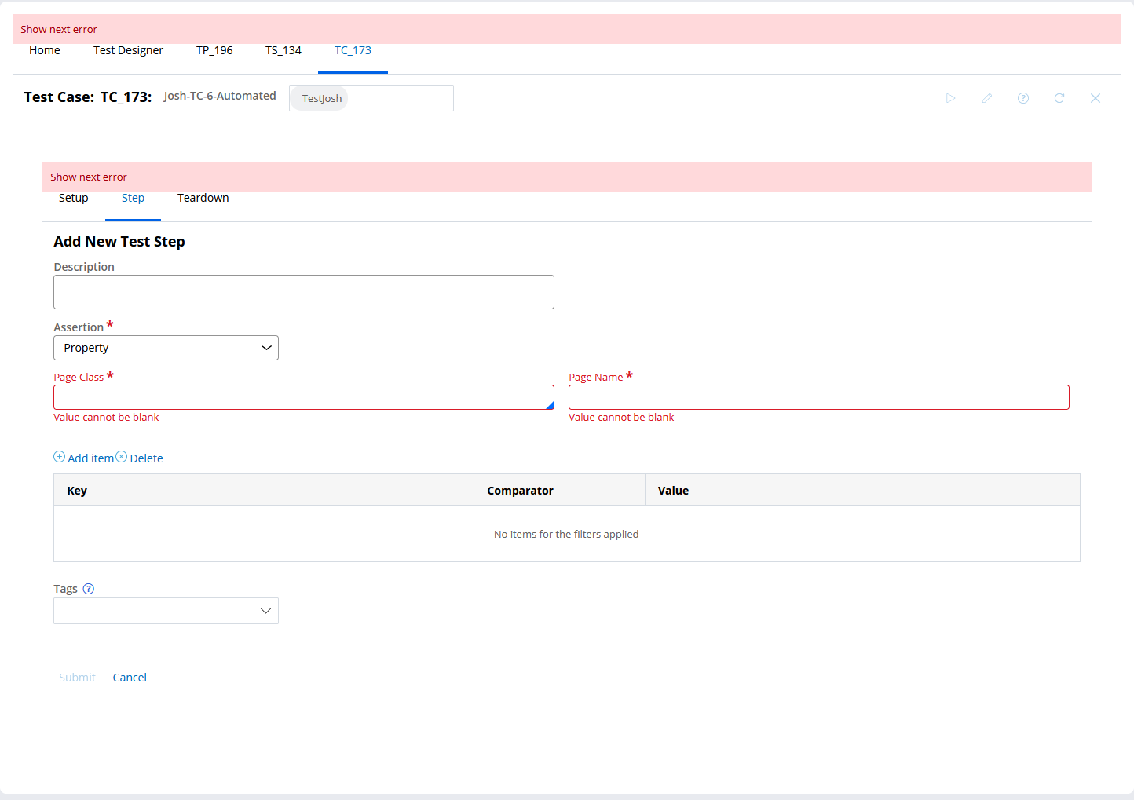Screen dimensions: 1134x800
Task: Open the Test Designer tab
Action: click(128, 50)
